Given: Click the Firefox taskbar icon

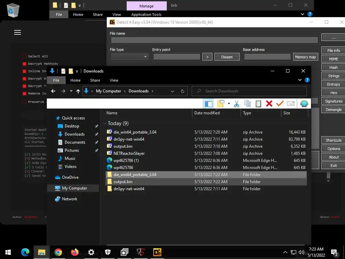Looking at the screenshot, I should 74,252.
